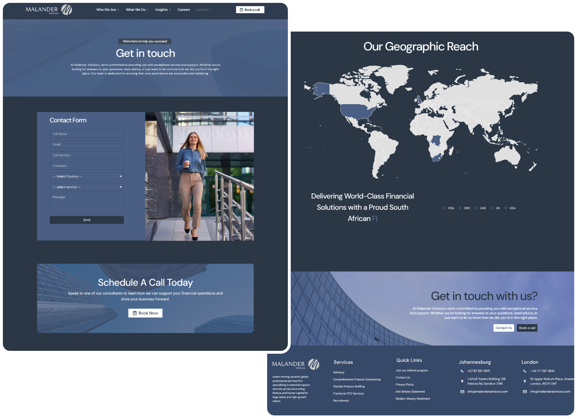Click the London email envelope icon
578x419 pixels.
tap(525, 392)
